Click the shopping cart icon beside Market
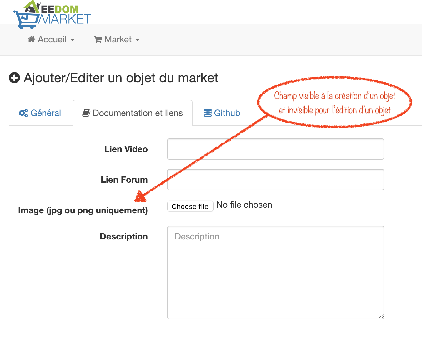Viewport: 422px width, 343px height. (98, 40)
